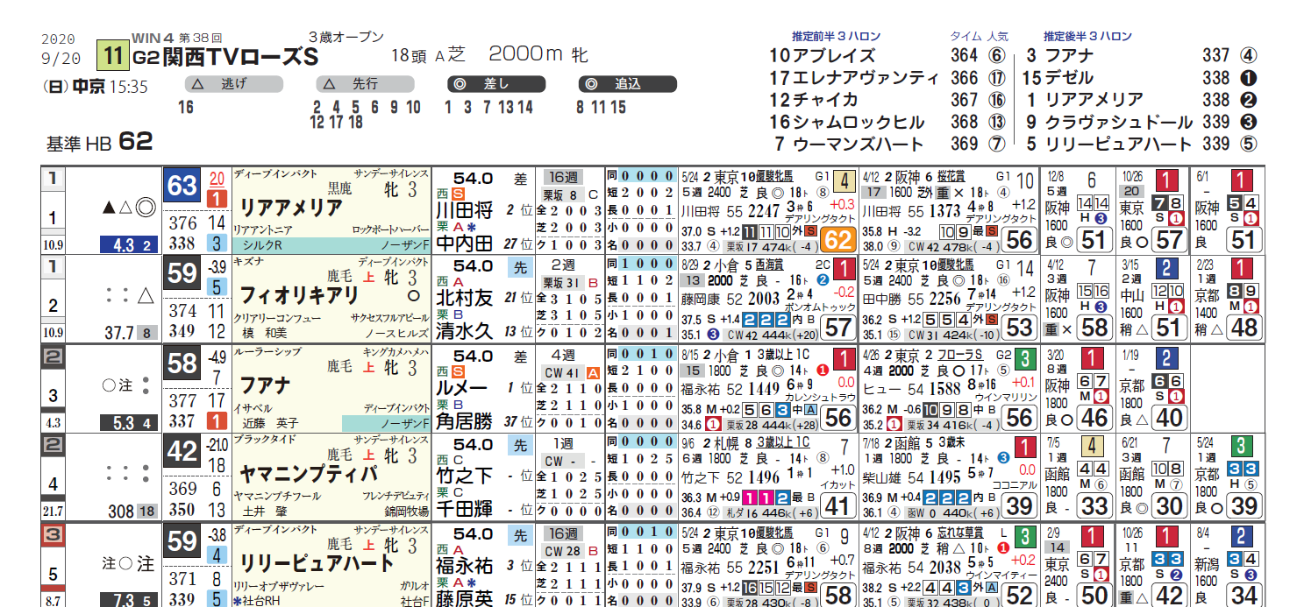Click the ▲△◎ prediction marks for リアアメリア
This screenshot has width=1297, height=607.
coord(127,208)
